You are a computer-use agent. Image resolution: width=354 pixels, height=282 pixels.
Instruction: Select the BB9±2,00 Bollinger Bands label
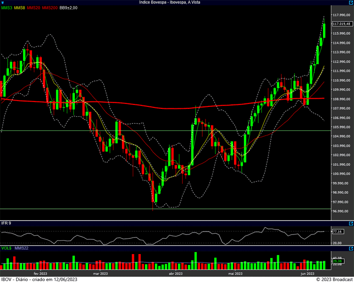(x=69, y=8)
